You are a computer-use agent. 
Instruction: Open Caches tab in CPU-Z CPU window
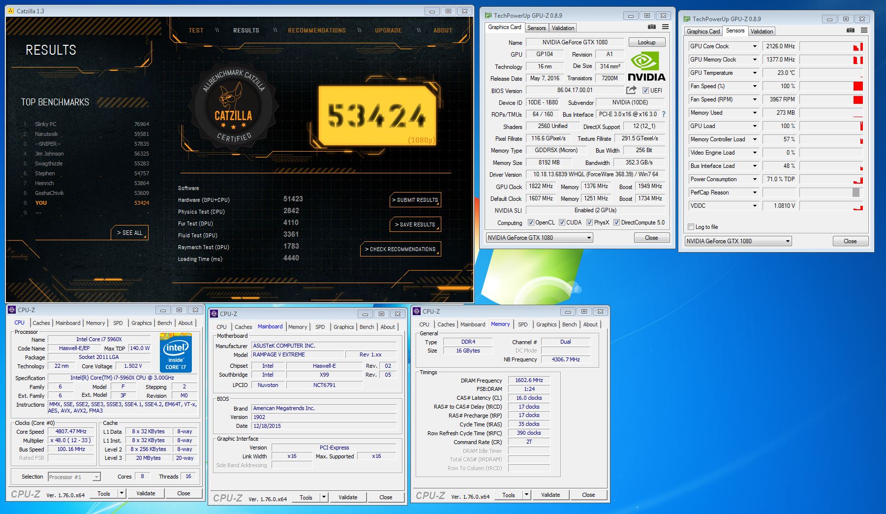(41, 323)
